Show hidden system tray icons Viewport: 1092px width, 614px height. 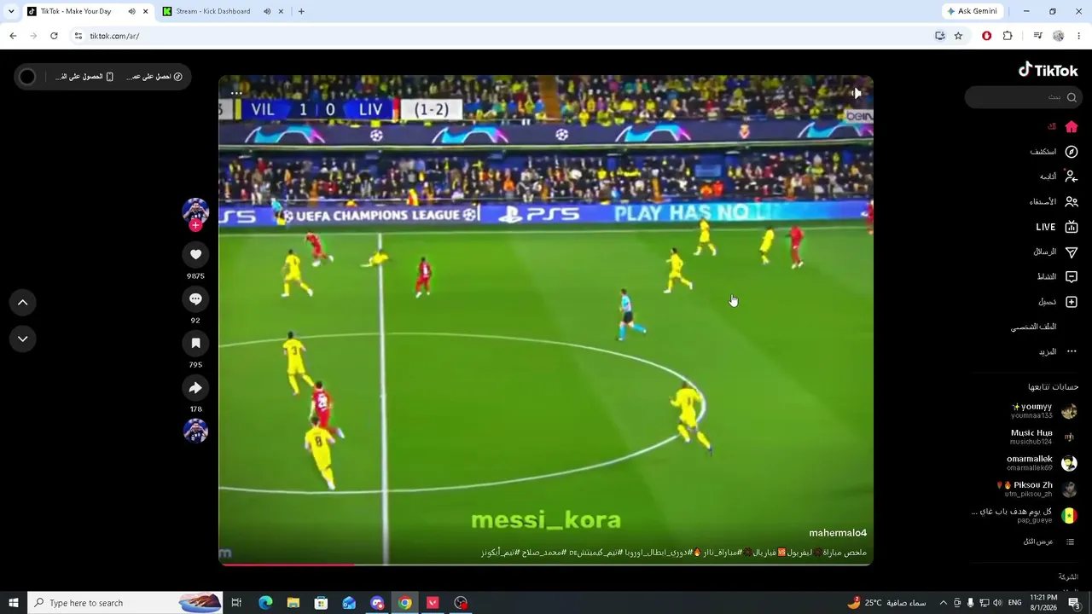coord(943,603)
